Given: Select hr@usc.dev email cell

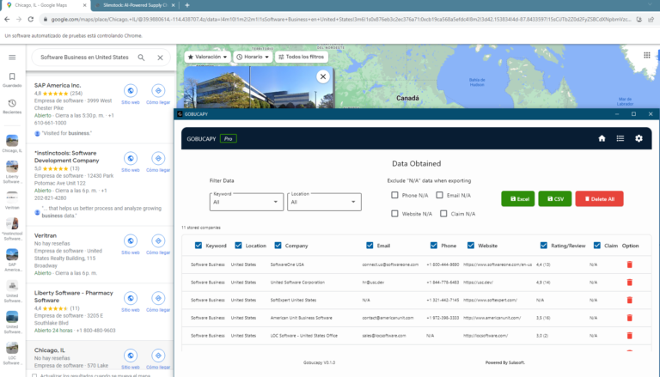Looking at the screenshot, I should tap(373, 283).
